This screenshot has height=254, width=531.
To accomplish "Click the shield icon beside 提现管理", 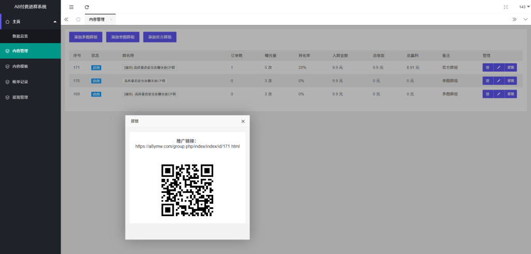I will point(7,97).
